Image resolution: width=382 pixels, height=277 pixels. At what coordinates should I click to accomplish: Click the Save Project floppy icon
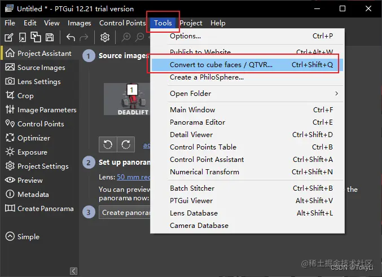50,37
